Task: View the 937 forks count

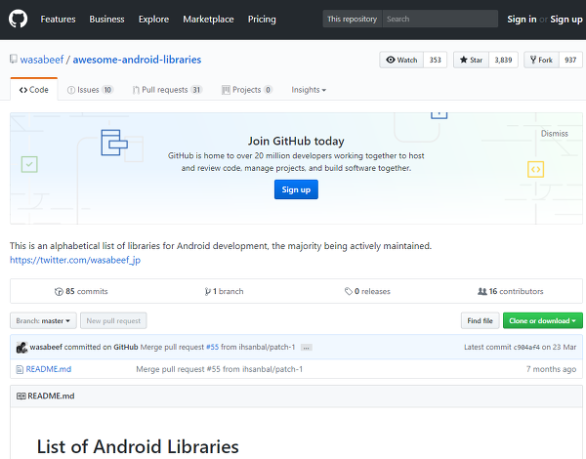Action: pyautogui.click(x=570, y=60)
